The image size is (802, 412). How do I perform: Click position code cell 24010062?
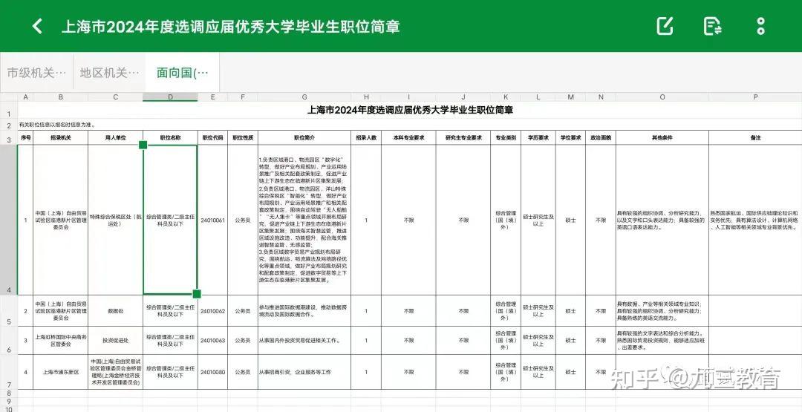(x=213, y=311)
